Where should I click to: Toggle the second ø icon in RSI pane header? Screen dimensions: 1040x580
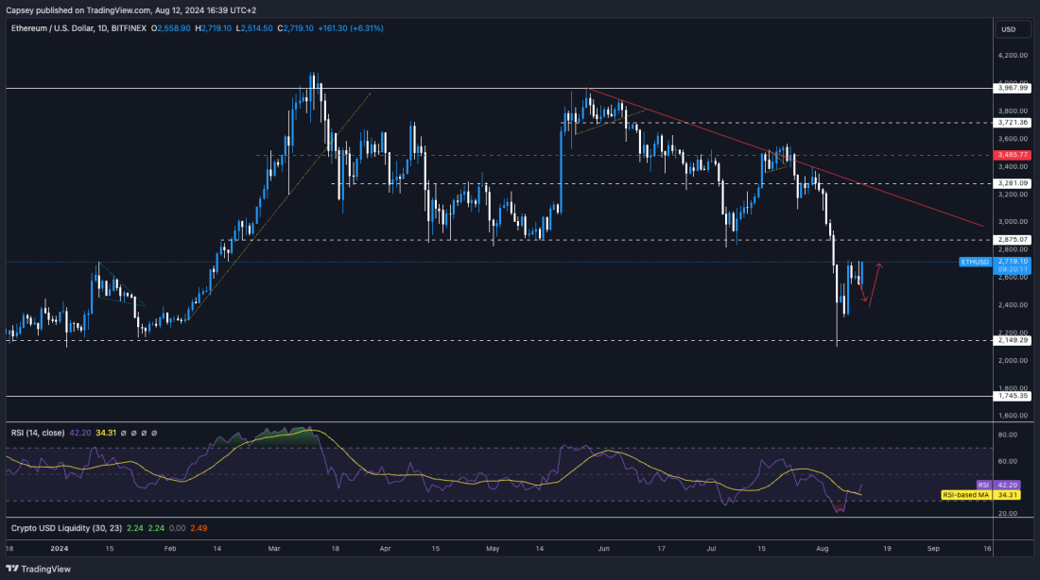click(x=133, y=432)
